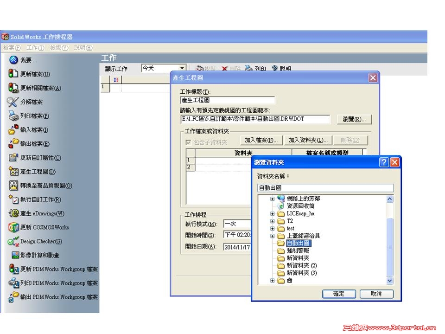
Task: Click the 瀏覽(R)... button
Action: (354, 119)
